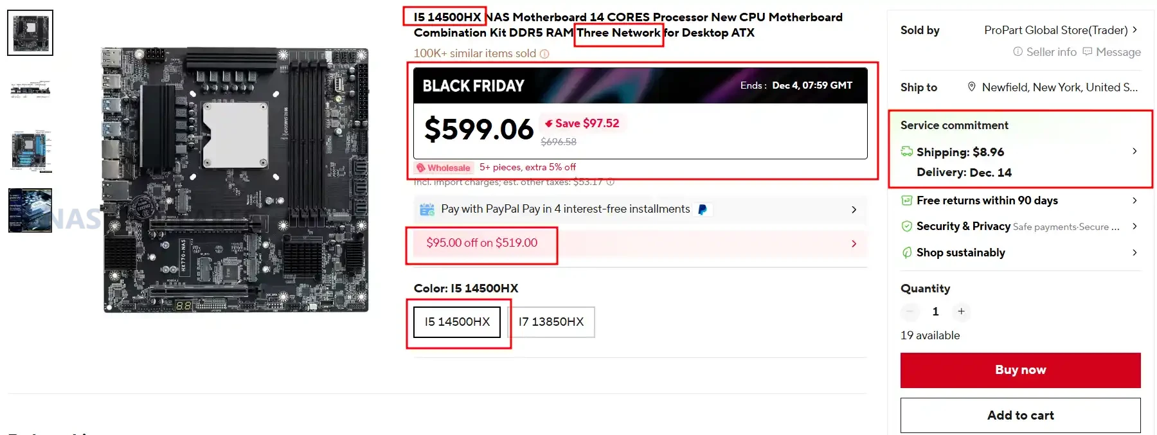Screen dimensions: 1157x435
Task: Click the Security & Privacy shield icon
Action: point(906,226)
